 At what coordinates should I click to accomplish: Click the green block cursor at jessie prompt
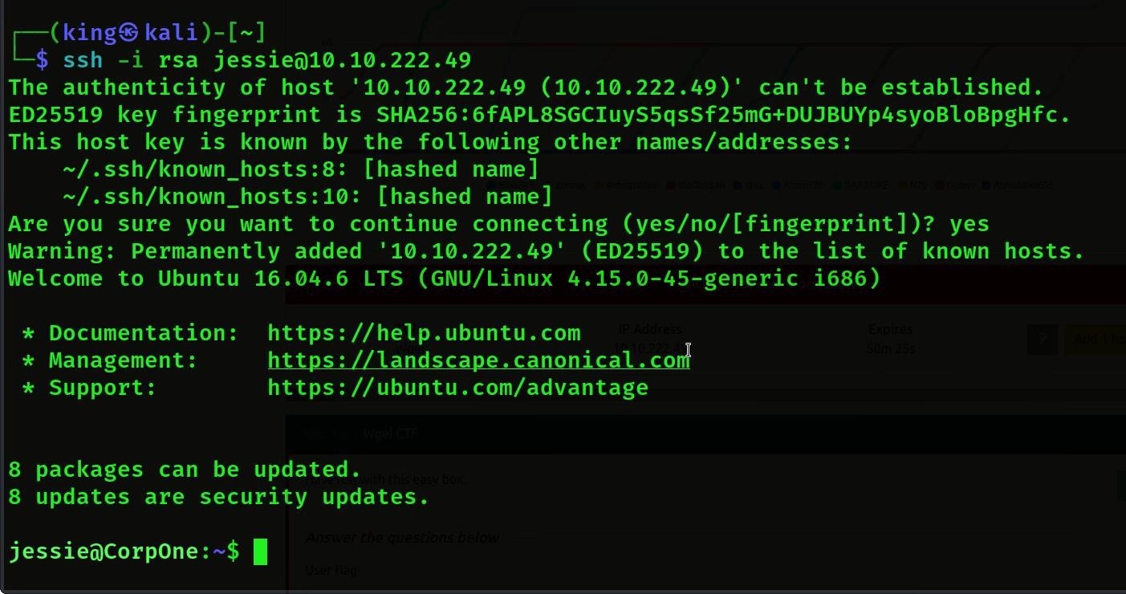coord(260,552)
